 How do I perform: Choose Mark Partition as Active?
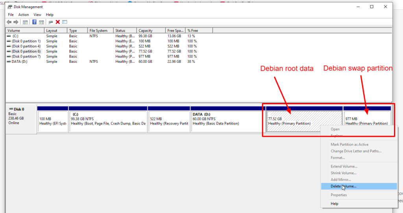pos(359,145)
